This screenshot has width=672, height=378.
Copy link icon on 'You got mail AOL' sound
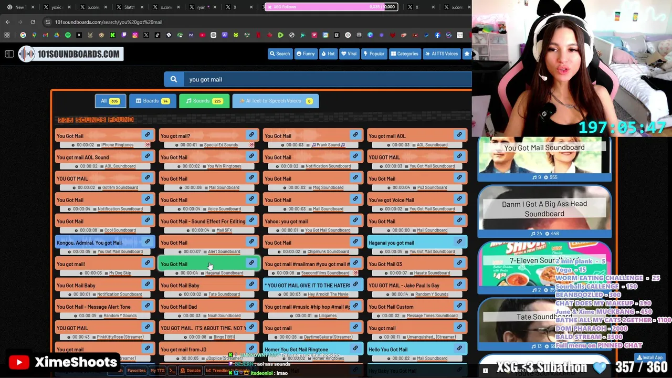coord(459,135)
